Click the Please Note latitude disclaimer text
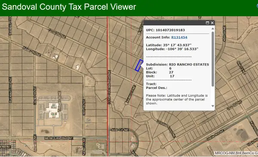Viewport: 258px width, 157px height. point(177,99)
